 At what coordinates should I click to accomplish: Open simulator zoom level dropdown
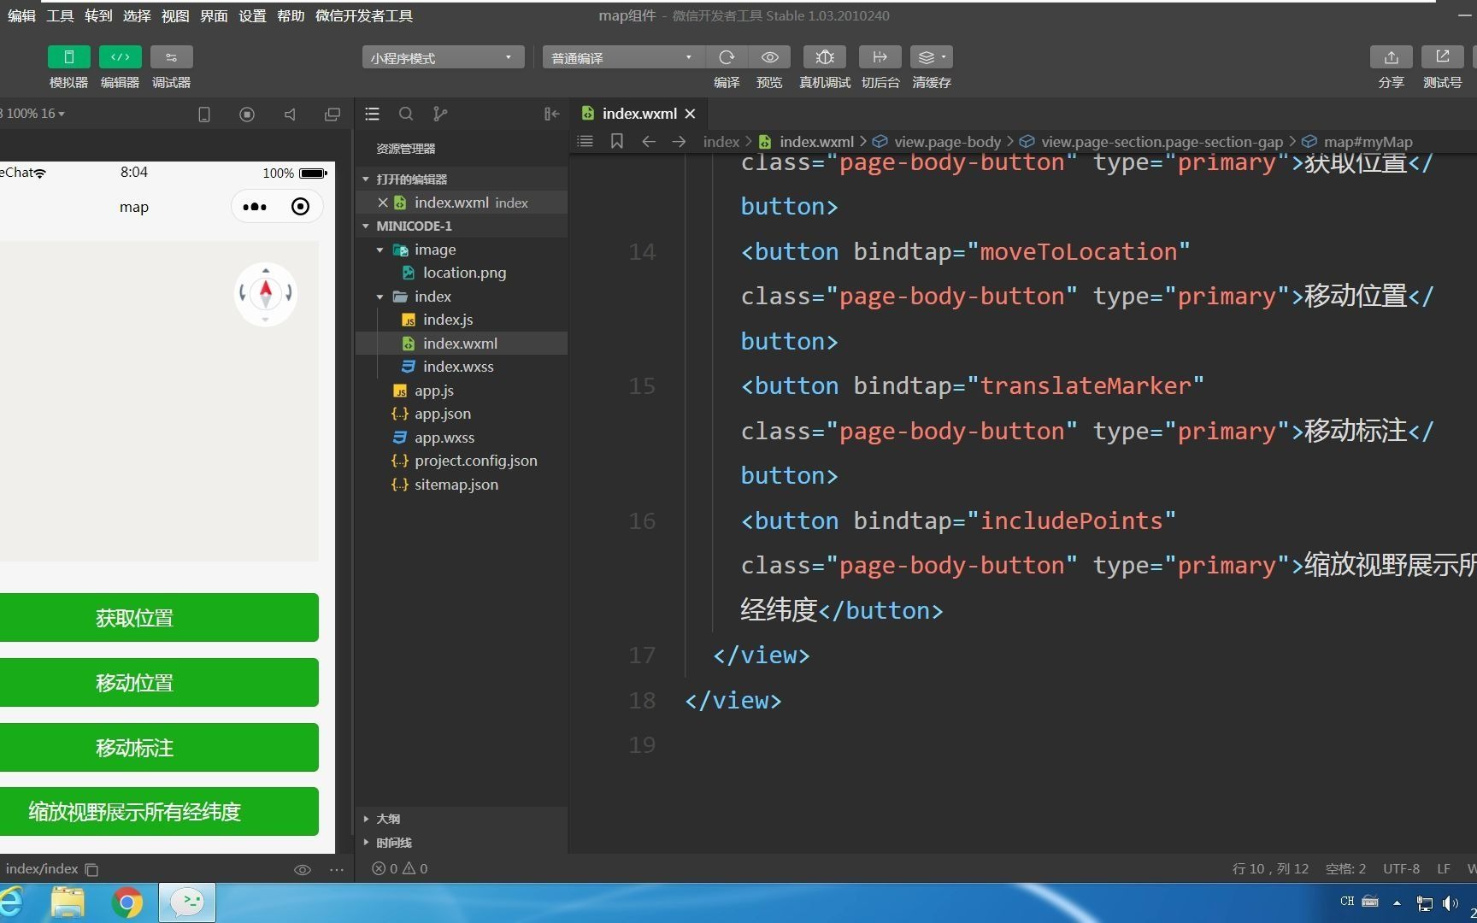tap(34, 114)
